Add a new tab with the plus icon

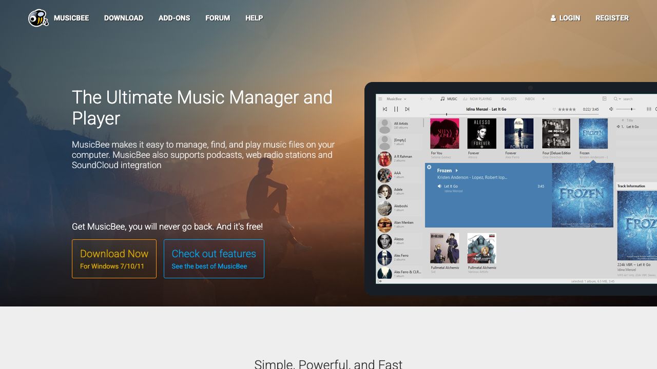tap(543, 99)
